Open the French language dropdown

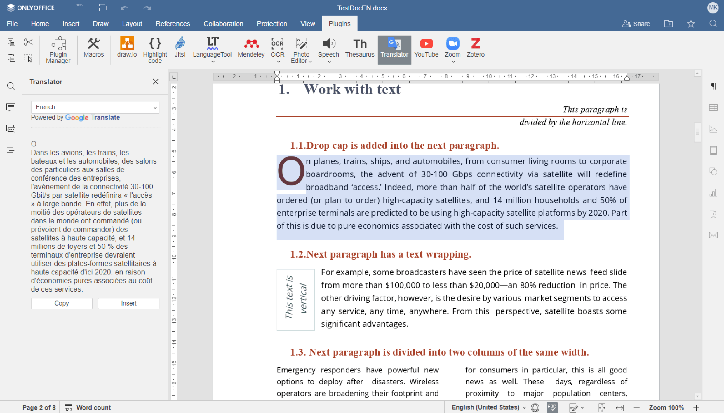95,107
